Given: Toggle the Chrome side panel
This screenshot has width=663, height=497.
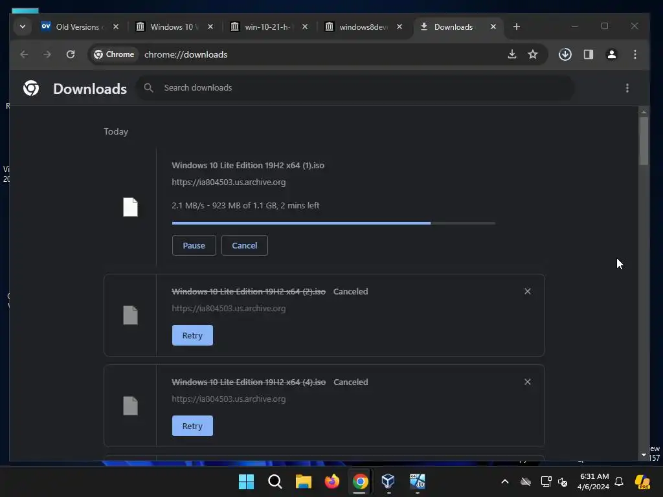Looking at the screenshot, I should click(588, 54).
